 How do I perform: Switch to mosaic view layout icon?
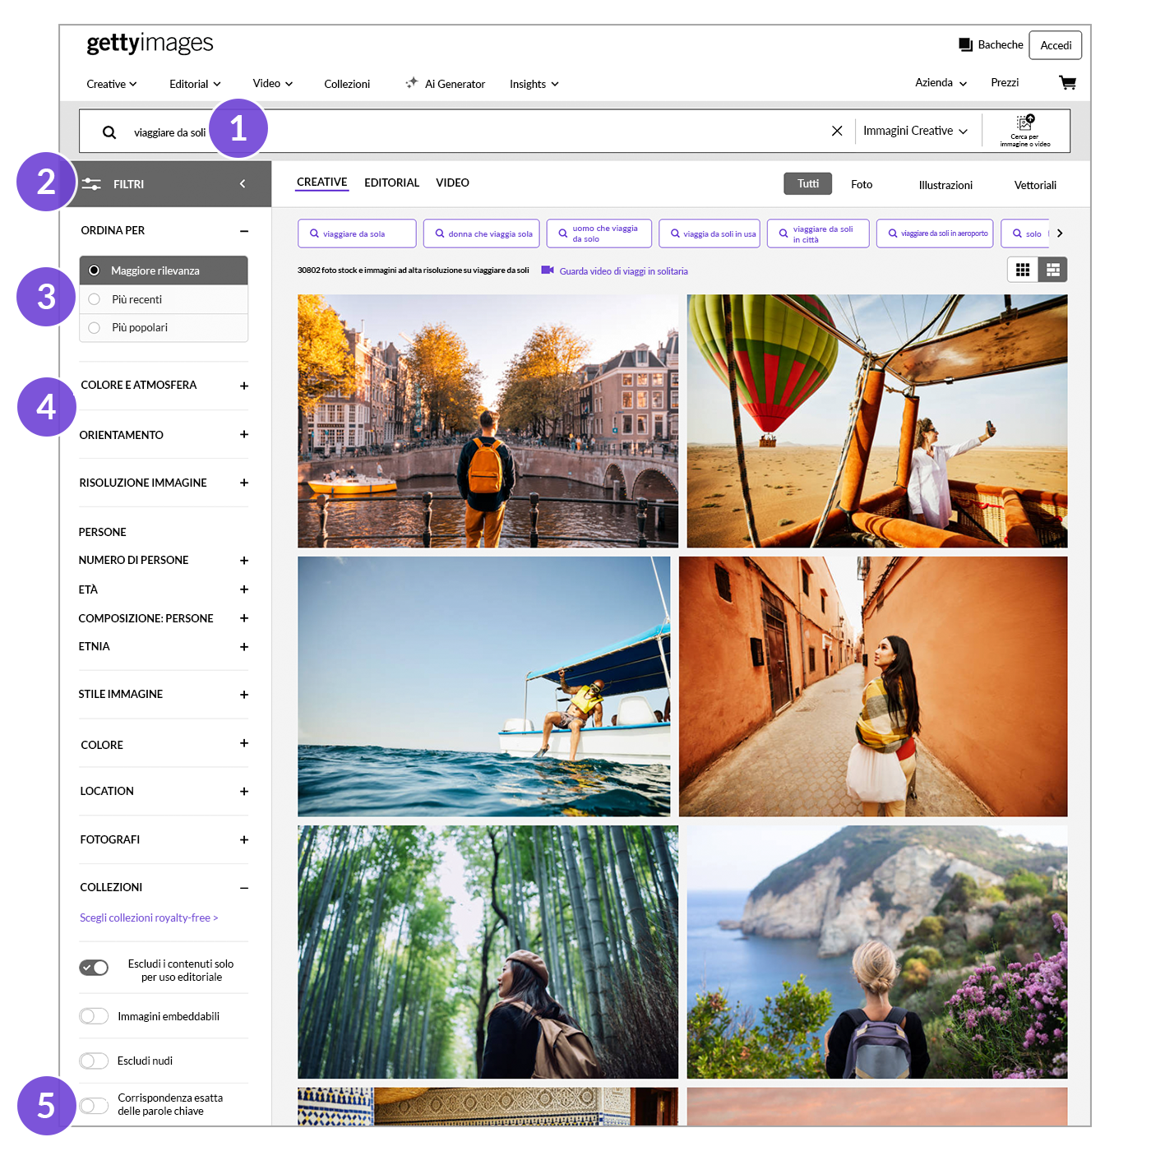tap(1052, 270)
